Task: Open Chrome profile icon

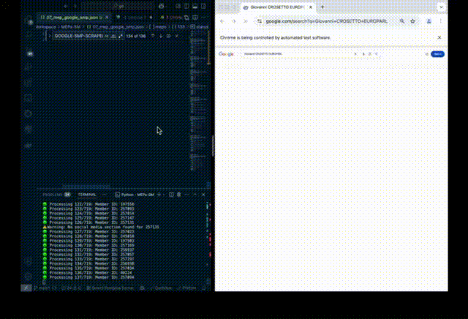Action: 429,21
